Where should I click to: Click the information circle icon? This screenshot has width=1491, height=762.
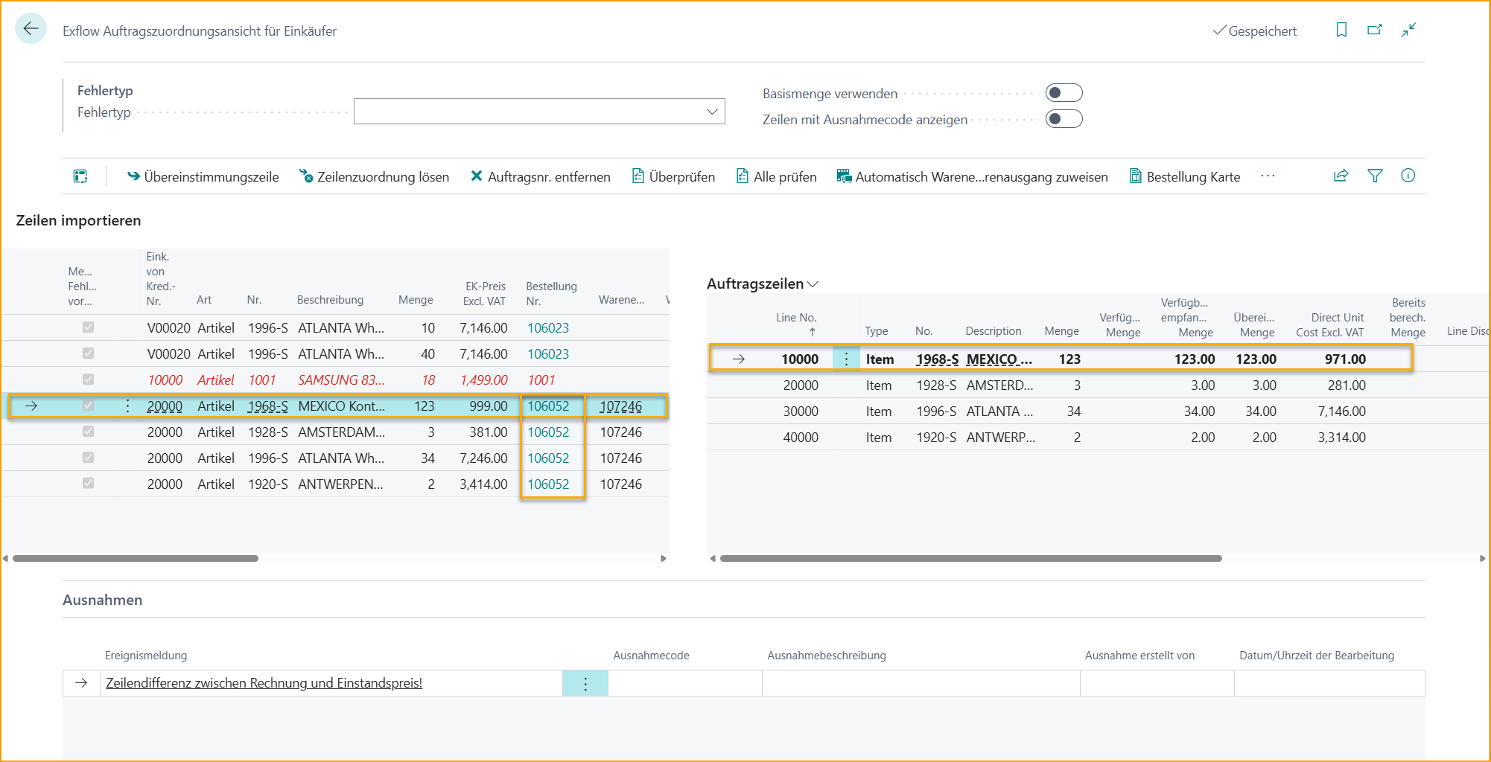[1408, 176]
